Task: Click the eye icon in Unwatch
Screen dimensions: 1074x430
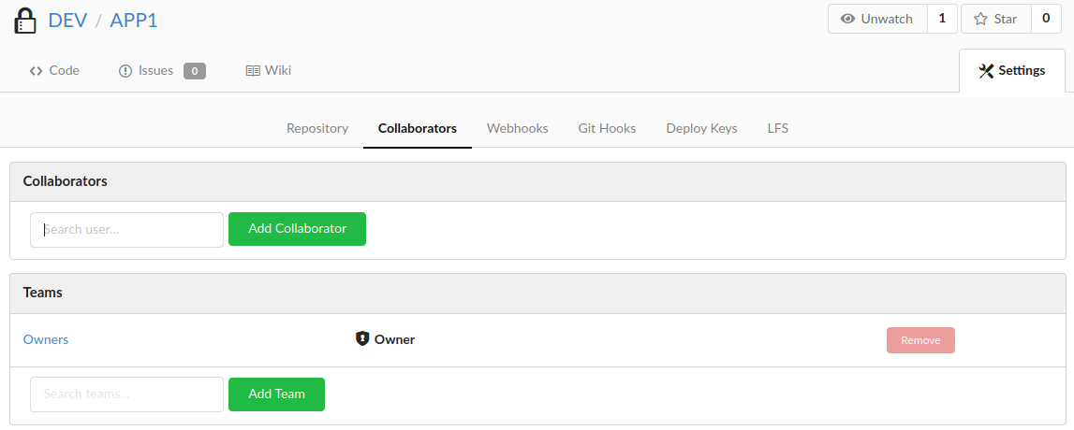Action: [x=848, y=19]
